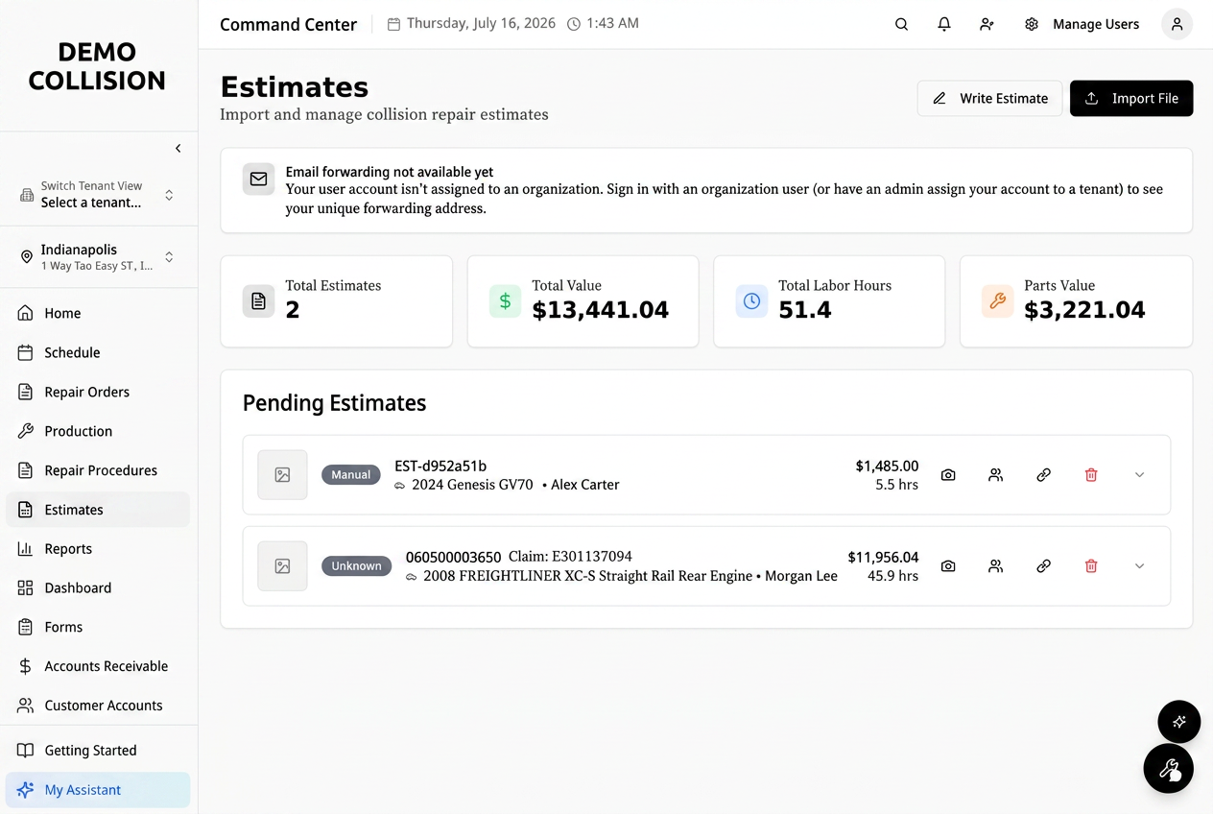Open Schedule in sidebar
Viewport: 1213px width, 814px height.
tap(98, 352)
